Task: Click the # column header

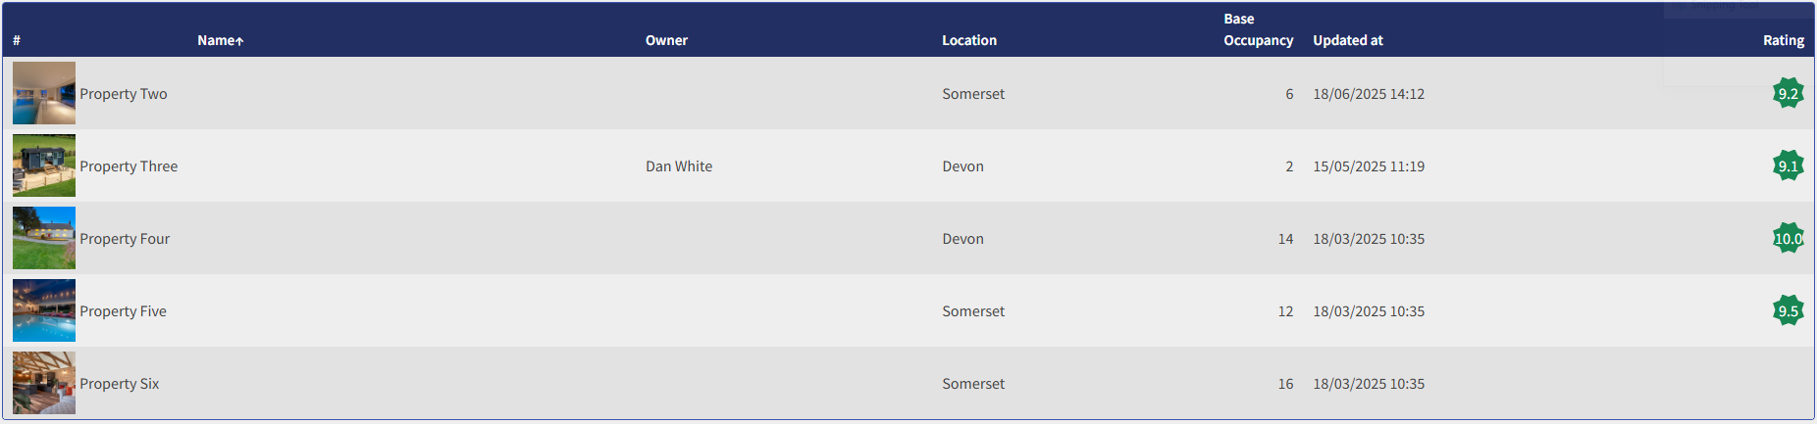Action: [x=17, y=40]
